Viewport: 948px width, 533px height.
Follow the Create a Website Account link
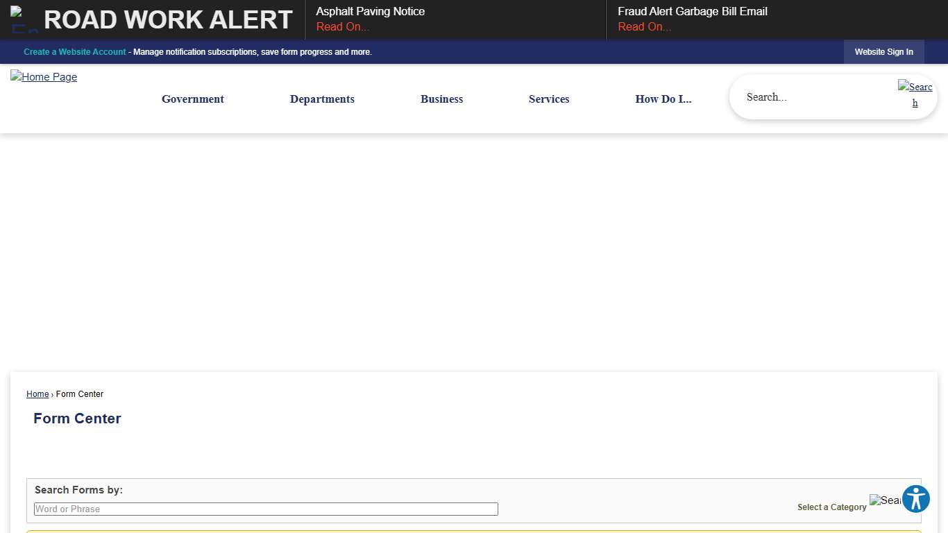[x=75, y=52]
